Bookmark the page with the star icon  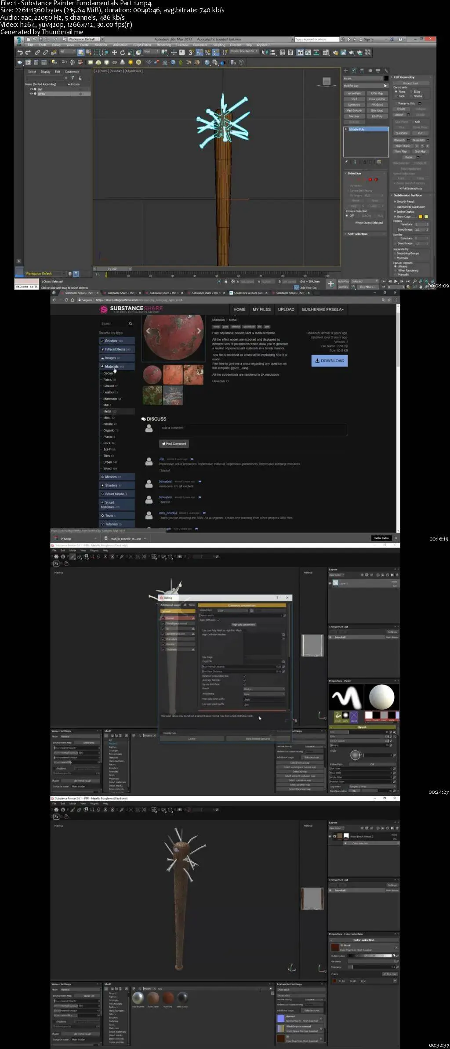click(x=389, y=300)
